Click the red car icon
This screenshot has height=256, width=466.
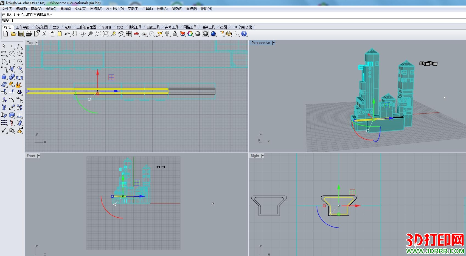click(136, 34)
